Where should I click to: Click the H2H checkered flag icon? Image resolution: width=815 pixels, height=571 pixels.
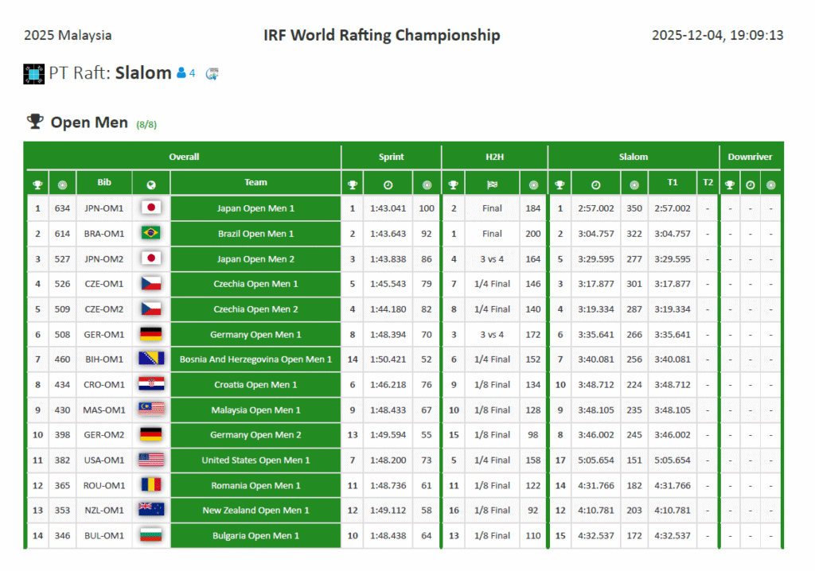coord(492,184)
